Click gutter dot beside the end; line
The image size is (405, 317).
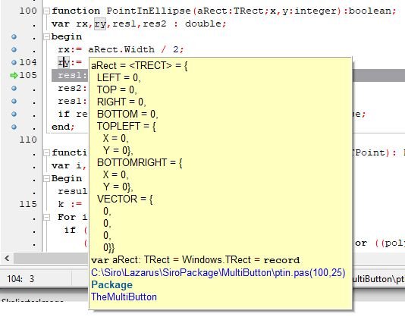14,127
